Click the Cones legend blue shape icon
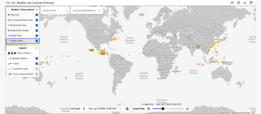261x114 pixels. (10, 74)
